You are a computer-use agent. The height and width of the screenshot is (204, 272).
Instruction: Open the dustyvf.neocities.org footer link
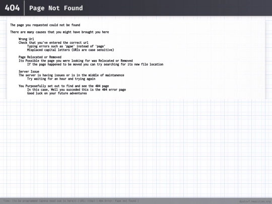coord(255,201)
